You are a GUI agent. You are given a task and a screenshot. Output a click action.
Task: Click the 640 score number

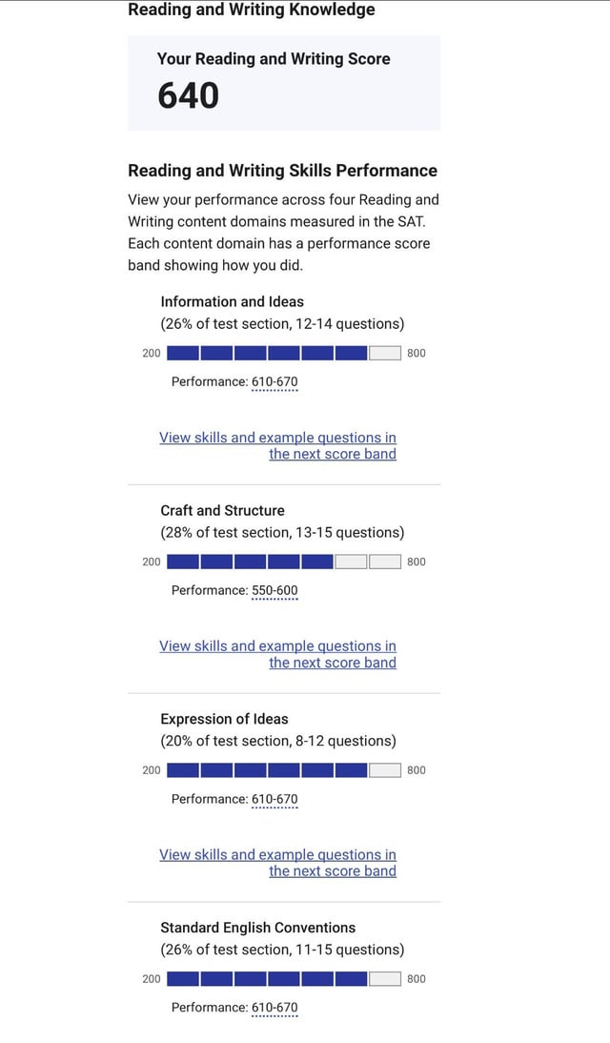[189, 95]
